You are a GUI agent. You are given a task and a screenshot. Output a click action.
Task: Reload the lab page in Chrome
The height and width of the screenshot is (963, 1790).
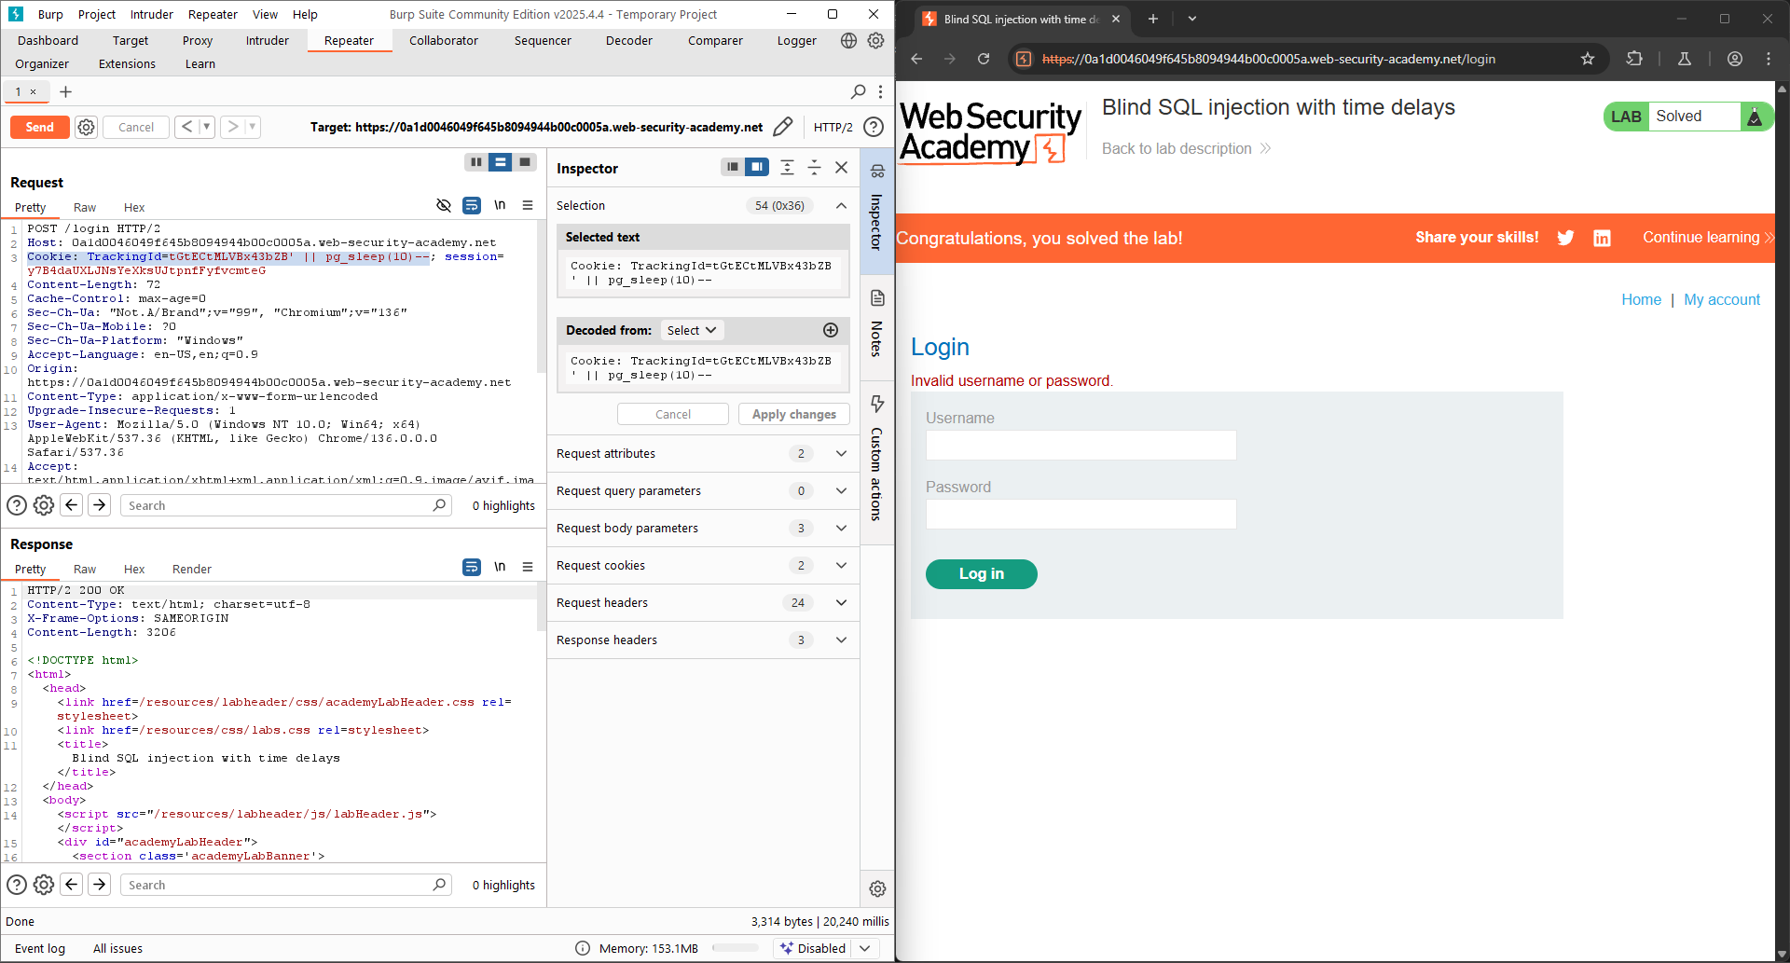984,59
